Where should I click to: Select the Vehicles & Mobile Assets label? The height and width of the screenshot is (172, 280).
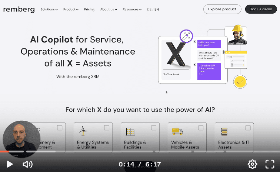pyautogui.click(x=185, y=145)
